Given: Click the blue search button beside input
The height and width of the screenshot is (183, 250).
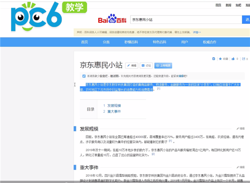Looking at the screenshot, I should tap(246, 20).
